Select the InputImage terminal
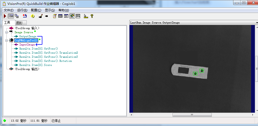Image resolution: width=258 pixels, height=126 pixels. (27, 44)
